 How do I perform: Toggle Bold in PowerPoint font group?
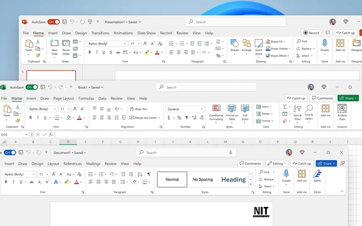(89, 52)
